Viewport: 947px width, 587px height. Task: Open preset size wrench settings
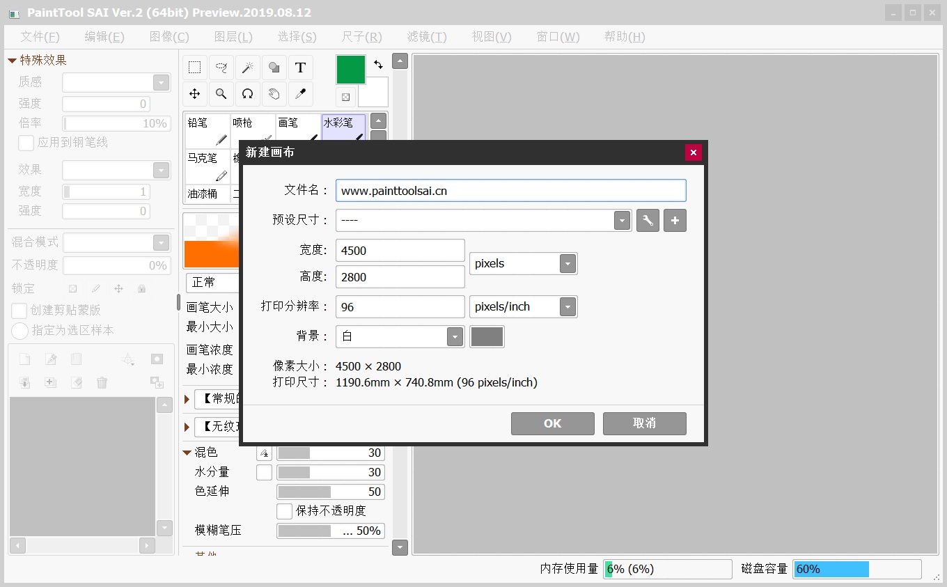[648, 221]
